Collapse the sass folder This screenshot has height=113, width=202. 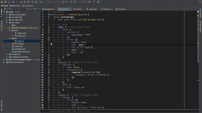10,30
